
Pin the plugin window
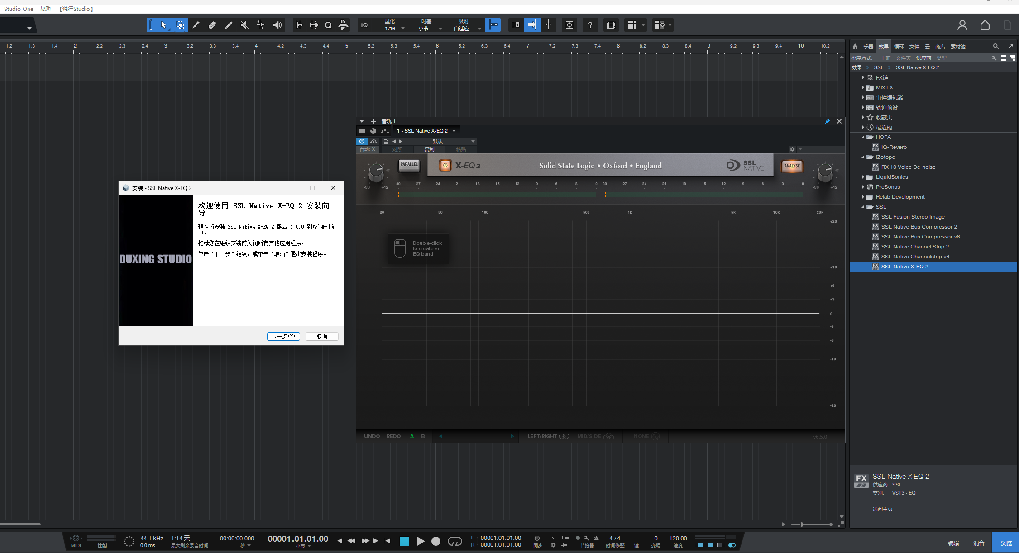(827, 121)
